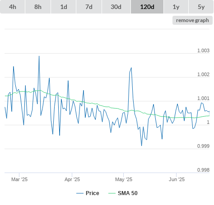Screen dimensions: 214x205
Task: Switch to the 8h range
Action: pos(38,7)
